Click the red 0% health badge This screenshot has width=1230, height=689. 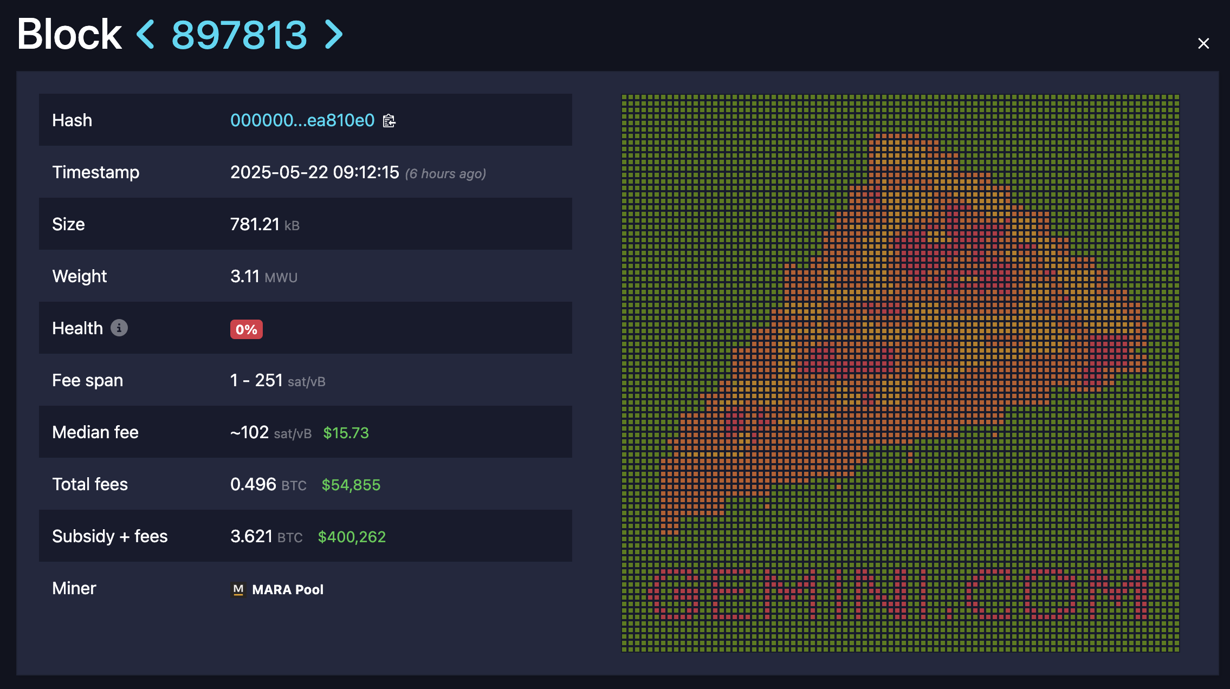pos(246,329)
